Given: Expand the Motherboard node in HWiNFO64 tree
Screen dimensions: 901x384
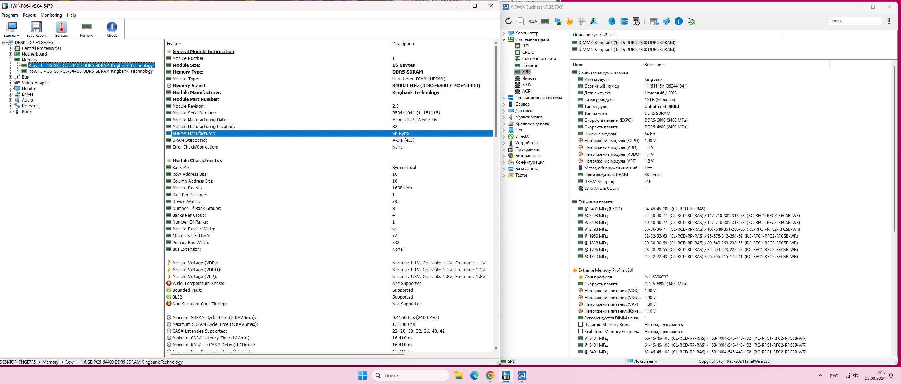Looking at the screenshot, I should (11, 54).
